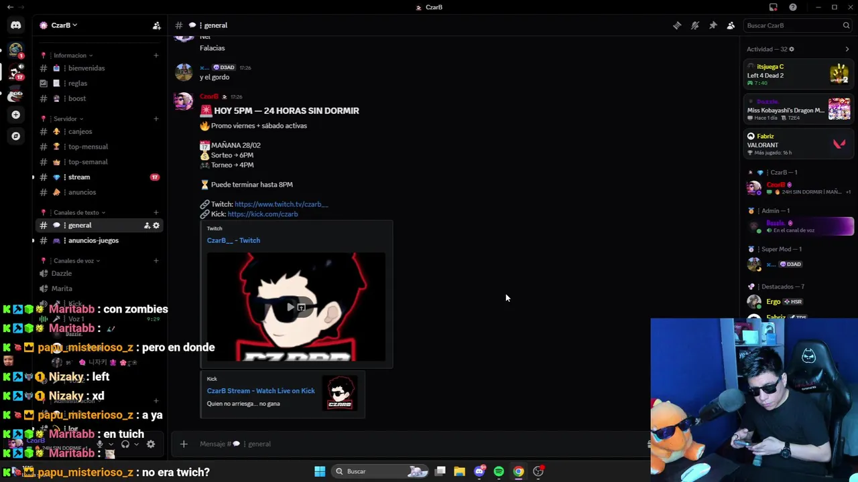The height and width of the screenshot is (482, 858).
Task: Toggle the member list icon
Action: click(x=731, y=25)
